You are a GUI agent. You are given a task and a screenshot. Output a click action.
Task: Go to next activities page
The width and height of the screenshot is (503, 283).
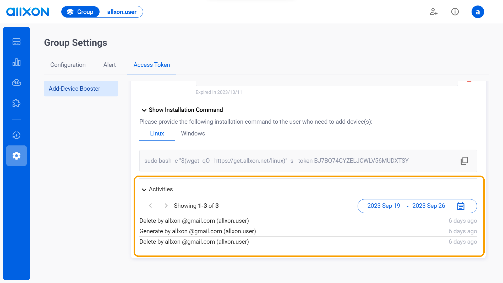(x=166, y=206)
